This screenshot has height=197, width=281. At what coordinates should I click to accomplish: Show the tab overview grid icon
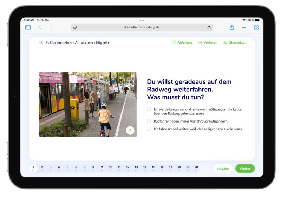pos(256,27)
